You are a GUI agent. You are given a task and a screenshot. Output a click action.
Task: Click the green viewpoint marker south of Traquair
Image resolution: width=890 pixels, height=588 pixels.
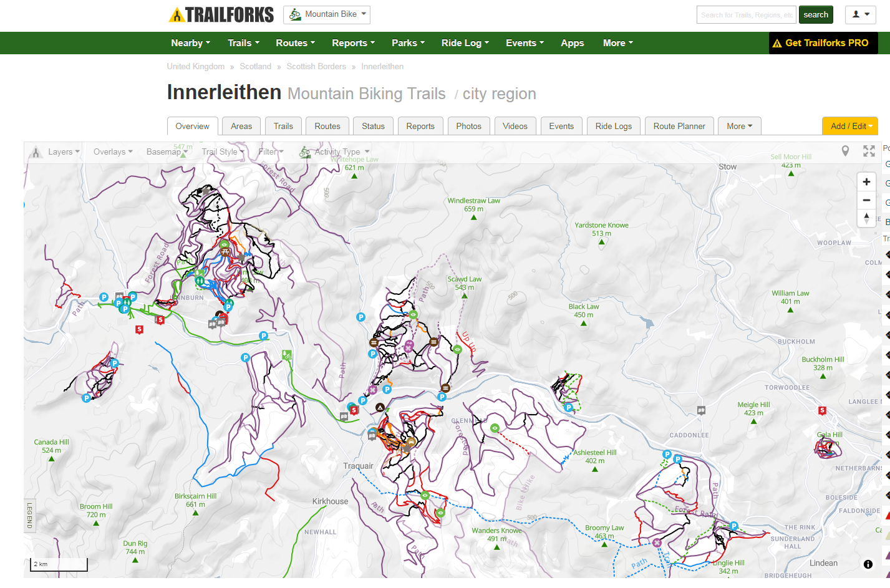click(425, 495)
